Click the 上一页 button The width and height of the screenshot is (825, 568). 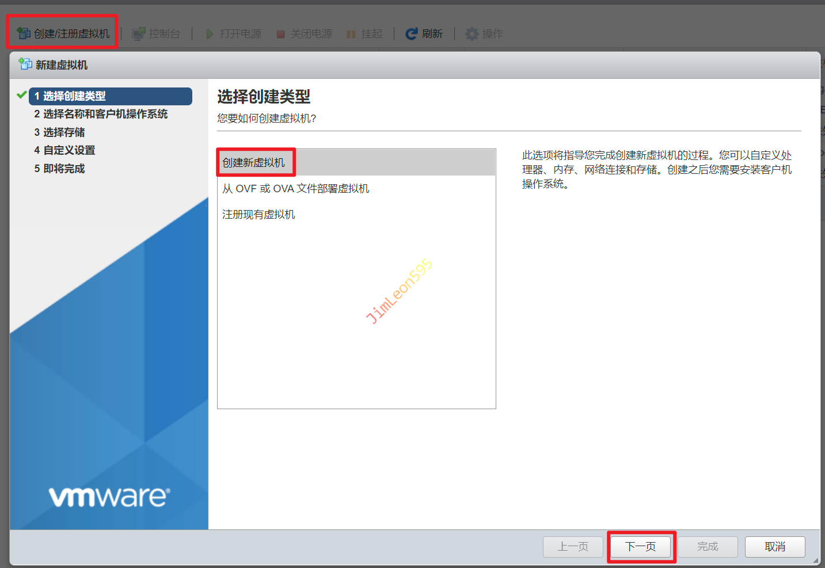573,547
